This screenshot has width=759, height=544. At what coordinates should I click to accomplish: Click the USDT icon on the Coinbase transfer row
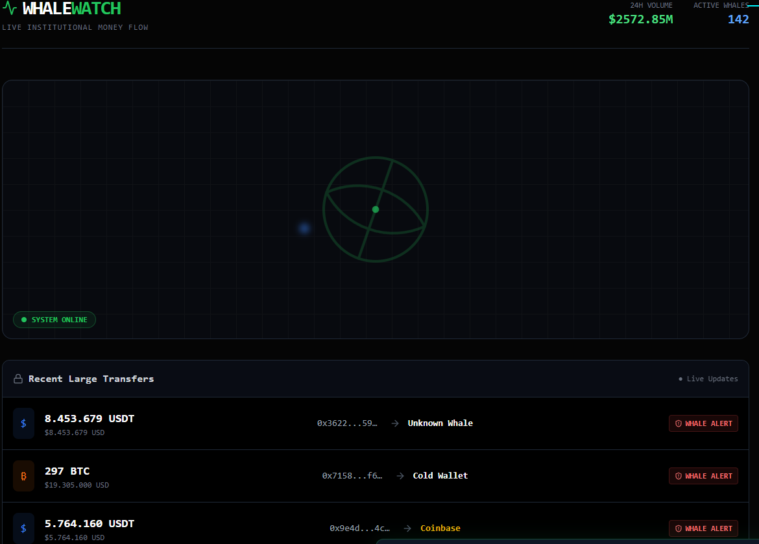point(23,528)
